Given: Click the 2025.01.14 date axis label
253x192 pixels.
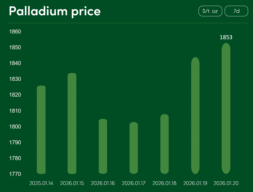Looking at the screenshot, I should (x=41, y=183).
